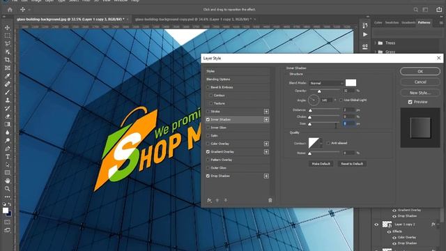Screen dimensions: 446x251
Task: Click the New Style... button
Action: [x=420, y=93]
